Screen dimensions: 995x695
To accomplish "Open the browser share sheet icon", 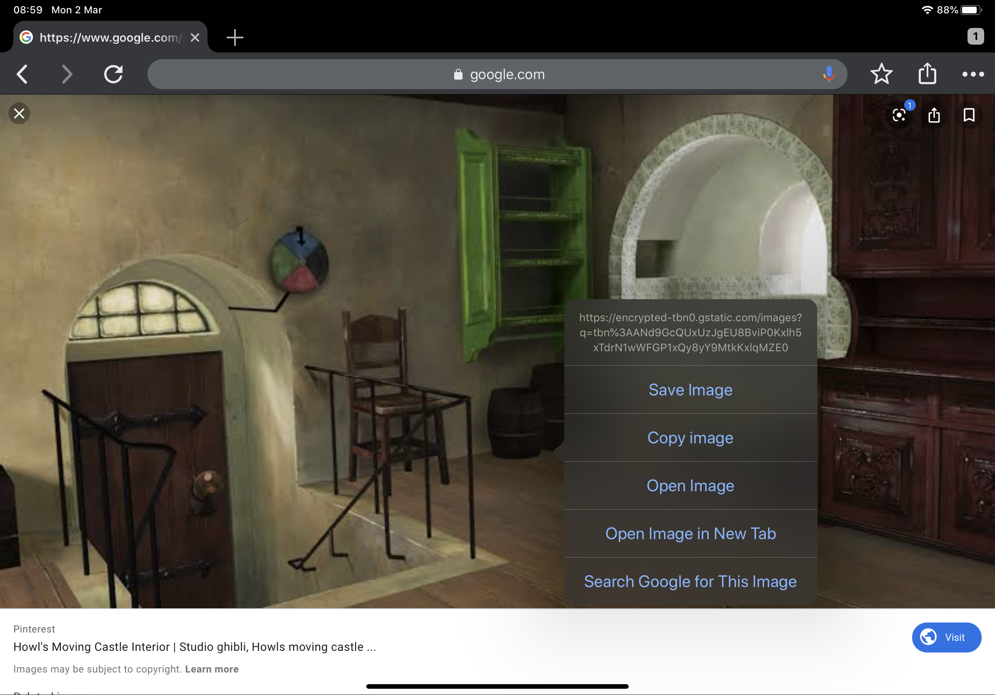I will (927, 73).
